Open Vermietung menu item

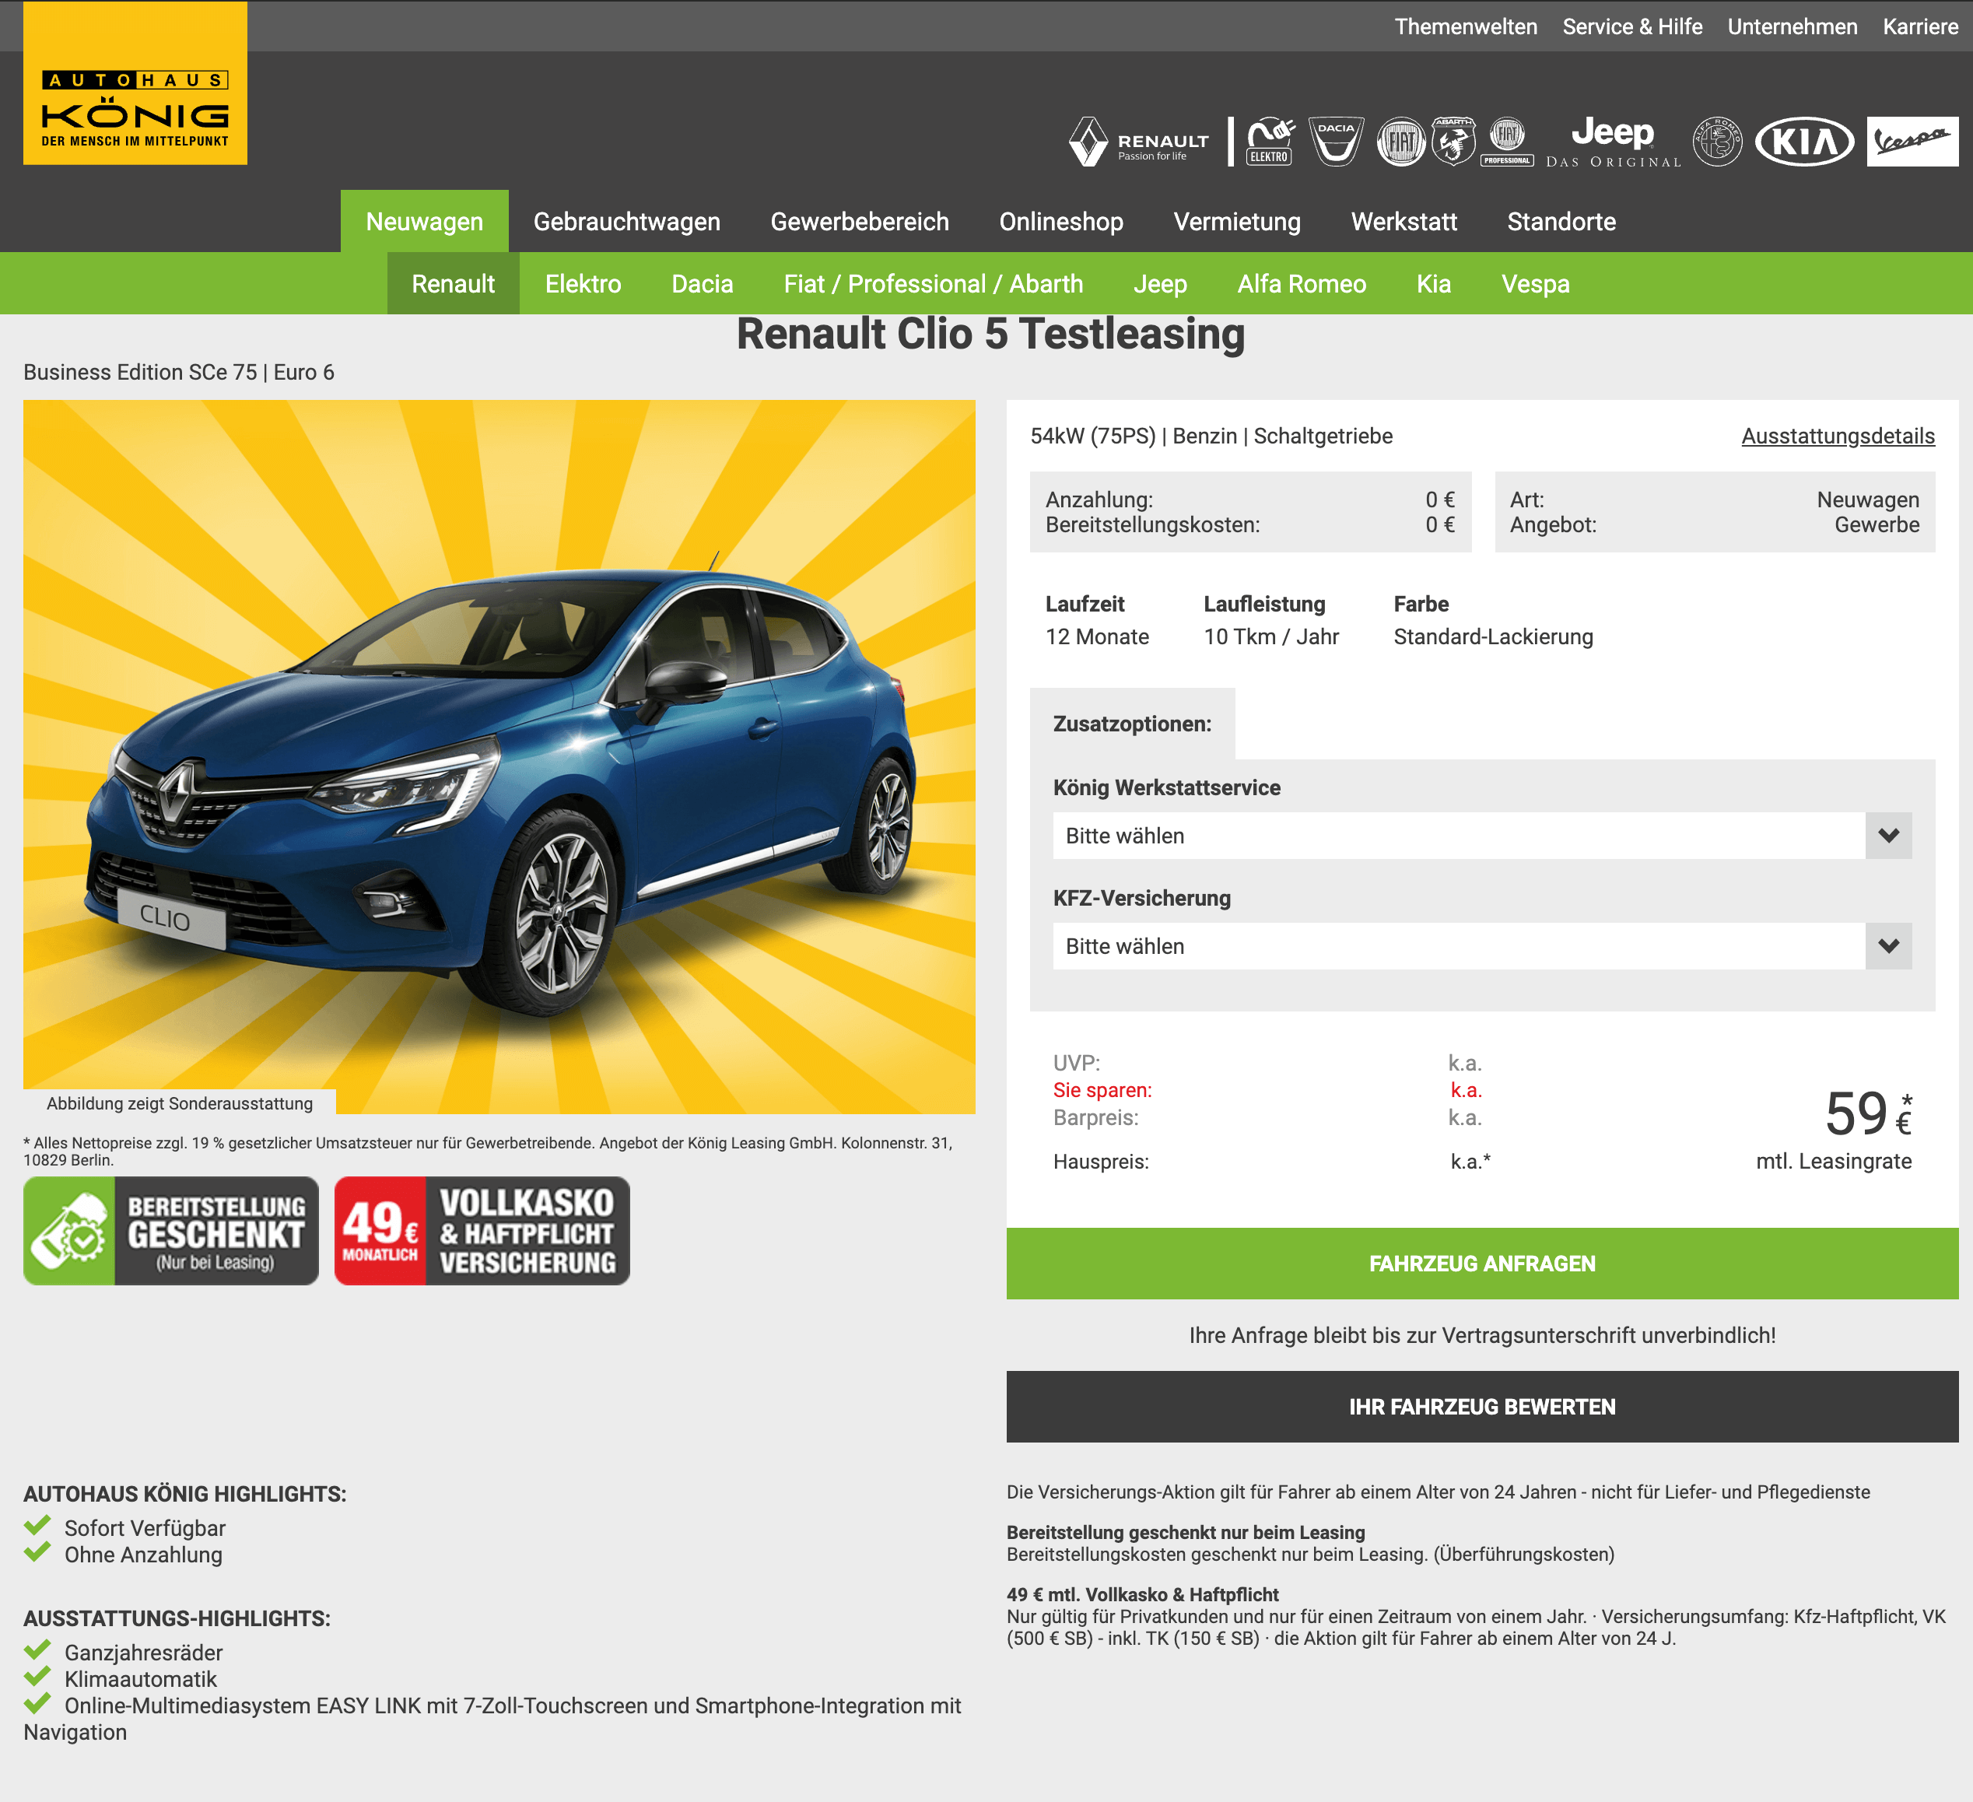(x=1237, y=221)
